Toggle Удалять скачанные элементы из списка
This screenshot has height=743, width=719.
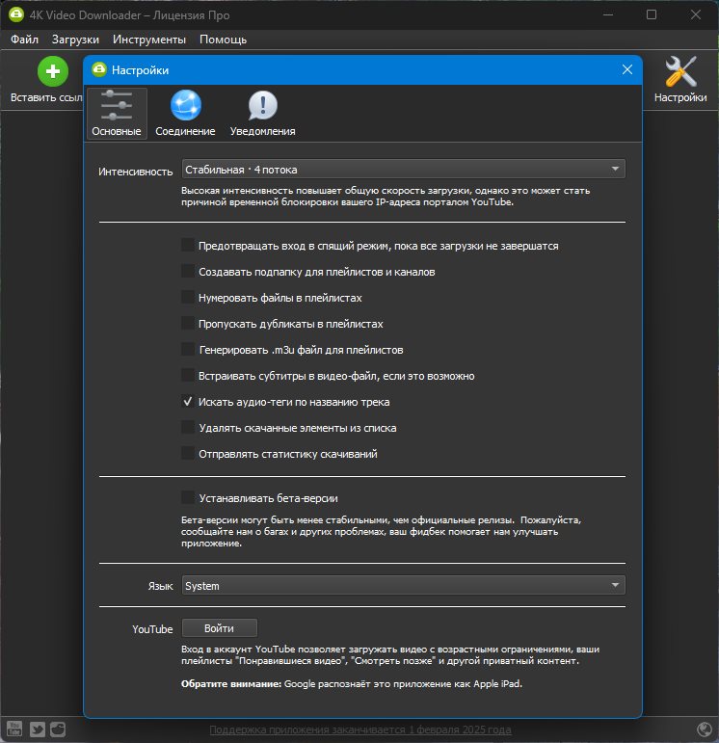pyautogui.click(x=188, y=428)
